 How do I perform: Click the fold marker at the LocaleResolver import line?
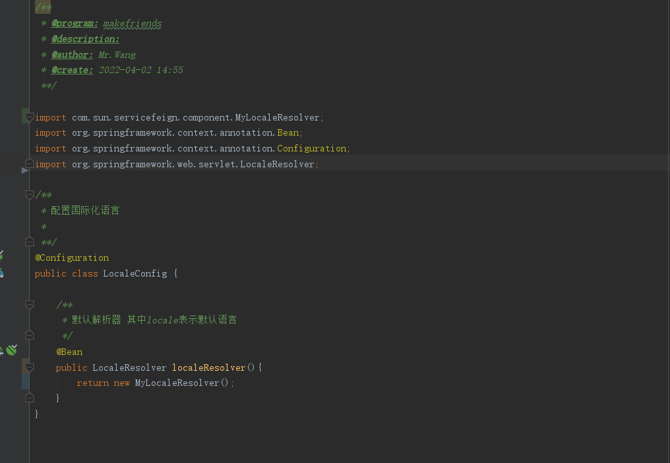30,163
